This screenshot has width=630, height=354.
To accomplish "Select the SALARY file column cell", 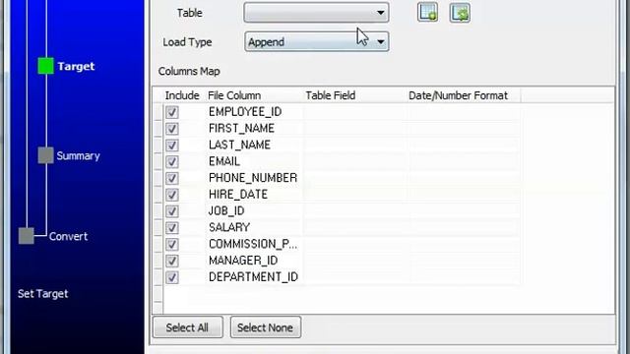I will 254,227.
